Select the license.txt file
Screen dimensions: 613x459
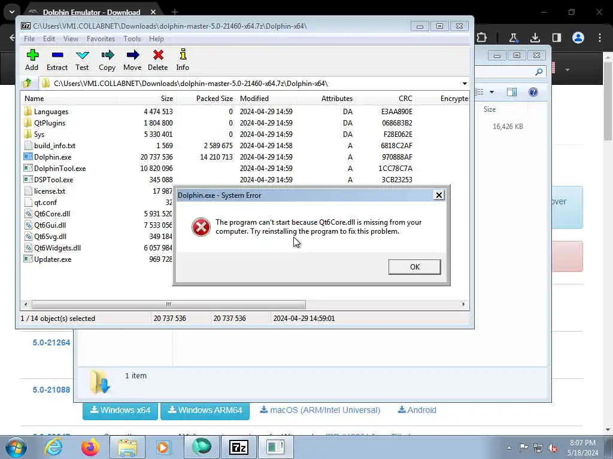49,191
